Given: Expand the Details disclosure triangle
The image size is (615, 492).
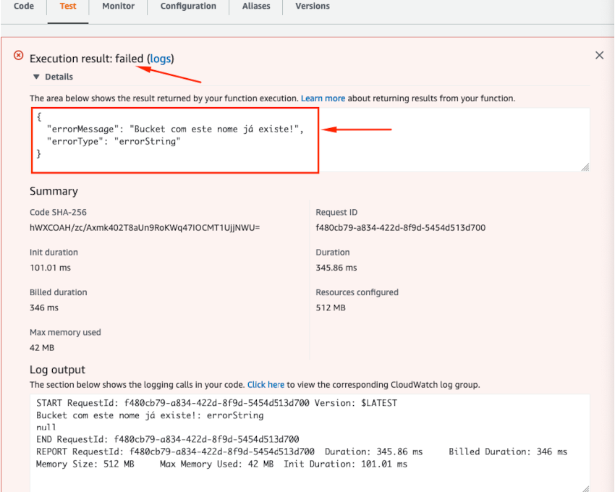Looking at the screenshot, I should point(35,76).
